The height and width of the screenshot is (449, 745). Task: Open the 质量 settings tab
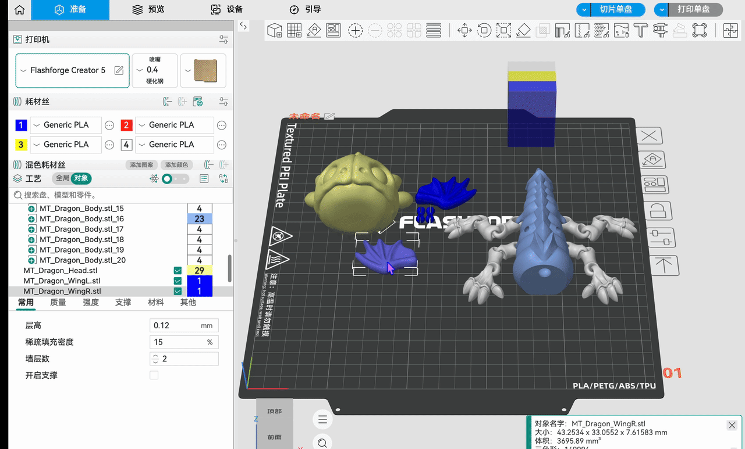(x=58, y=303)
